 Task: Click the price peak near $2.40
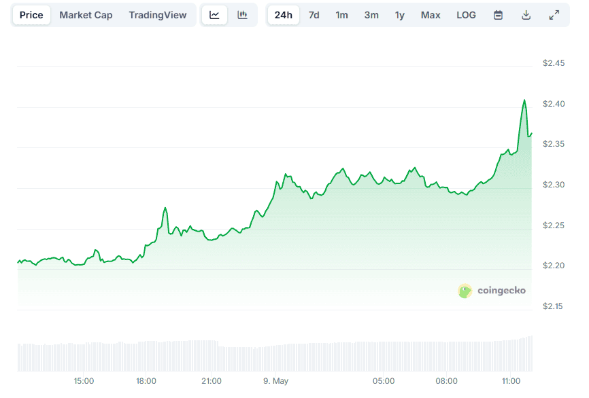click(x=524, y=101)
